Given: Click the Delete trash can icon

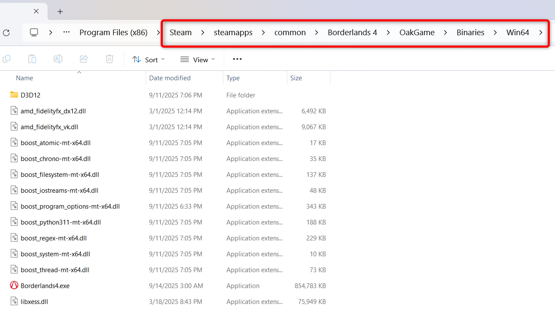Looking at the screenshot, I should click(x=110, y=59).
